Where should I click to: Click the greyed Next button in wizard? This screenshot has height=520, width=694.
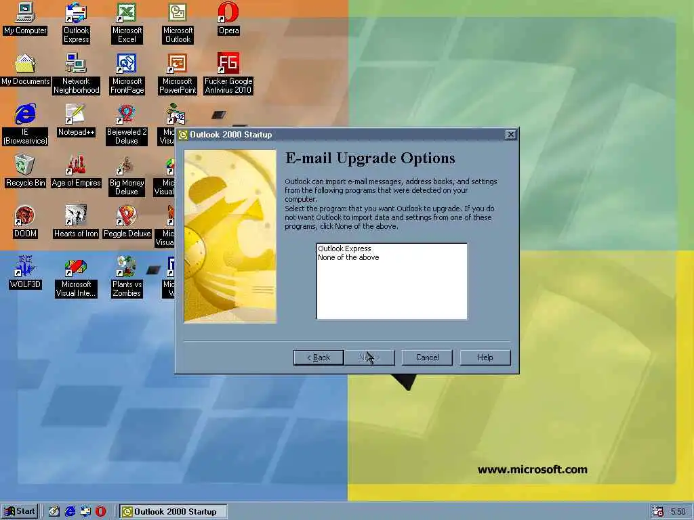pos(369,357)
